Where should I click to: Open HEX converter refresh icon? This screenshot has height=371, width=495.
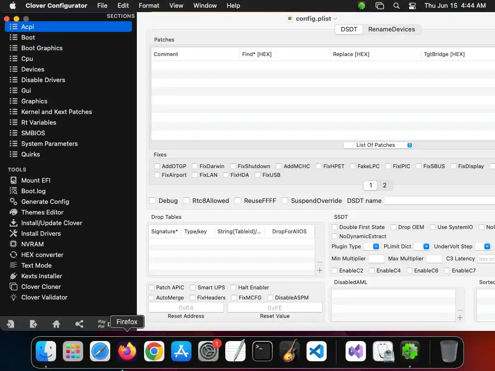pos(13,255)
